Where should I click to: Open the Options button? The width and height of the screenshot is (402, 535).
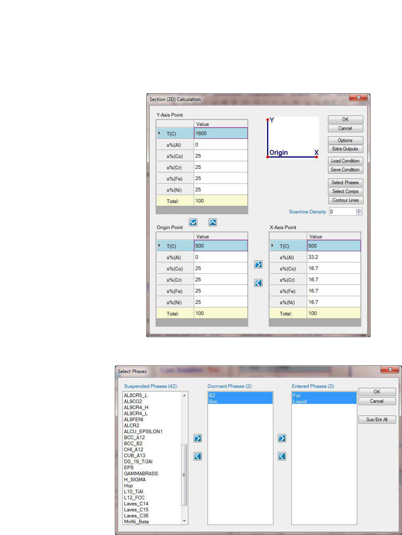tap(345, 140)
